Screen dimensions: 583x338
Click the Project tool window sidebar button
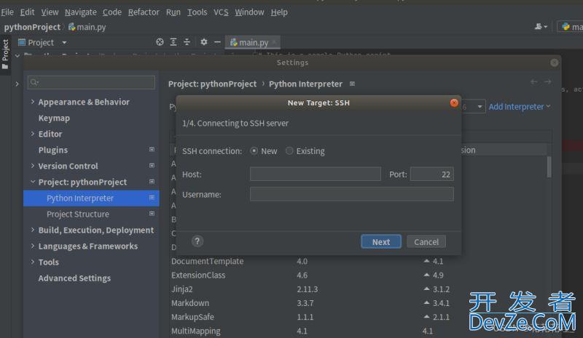coord(5,55)
